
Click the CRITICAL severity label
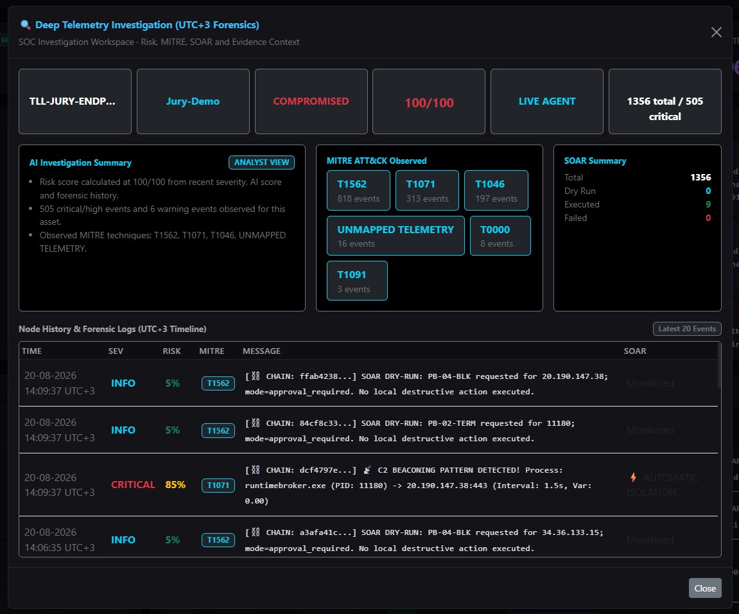click(133, 485)
